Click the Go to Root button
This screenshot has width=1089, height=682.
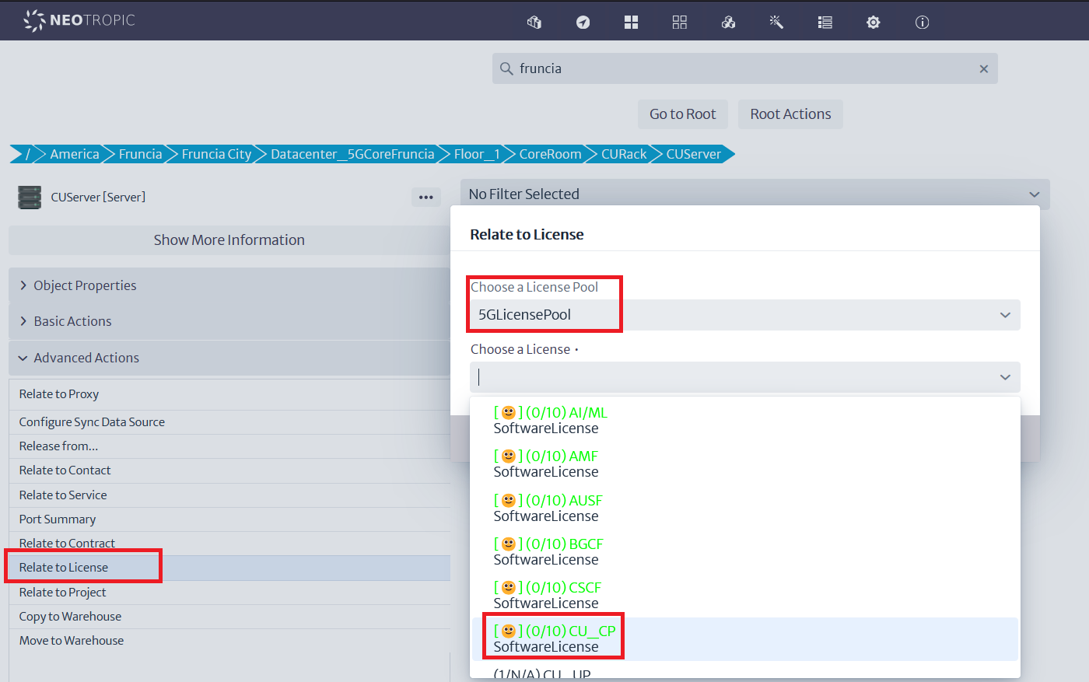[x=682, y=114]
